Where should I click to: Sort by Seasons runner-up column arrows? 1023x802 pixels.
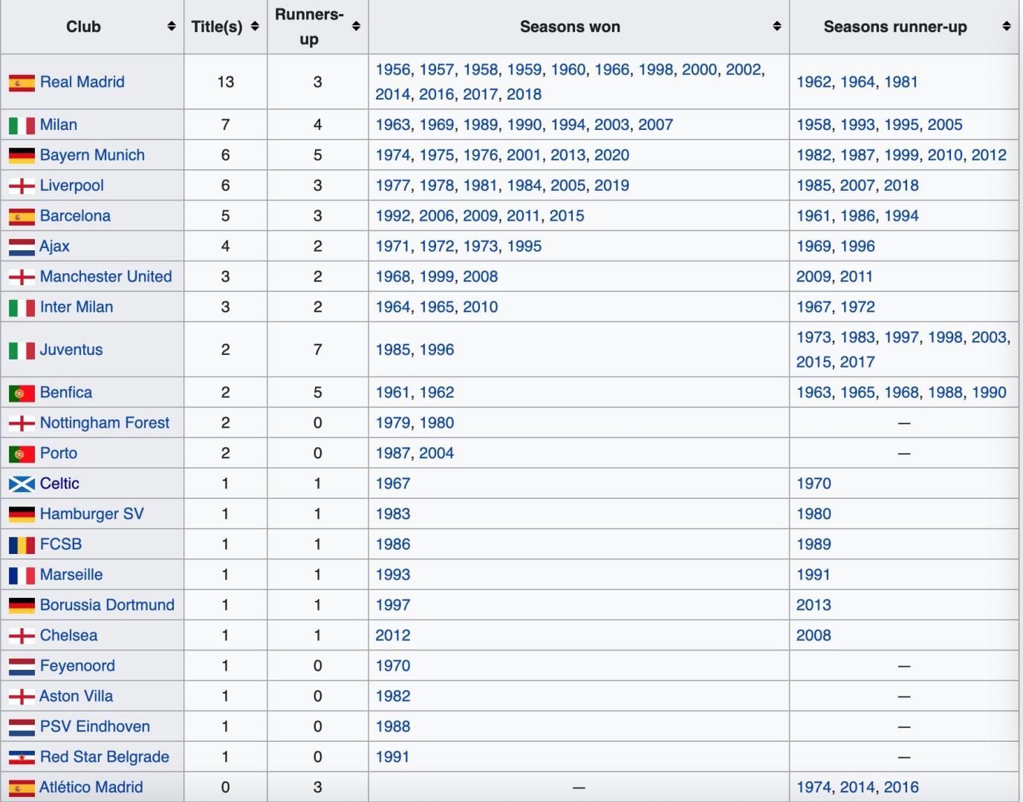[x=1007, y=27]
